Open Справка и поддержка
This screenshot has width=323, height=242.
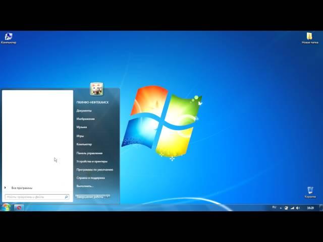91,178
